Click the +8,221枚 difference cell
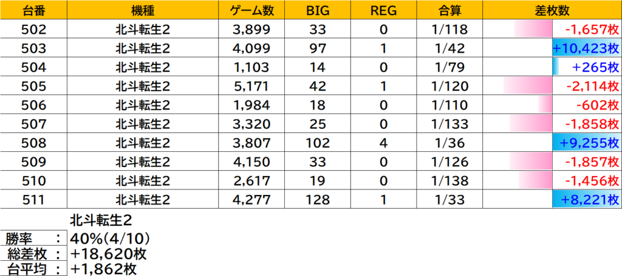Viewport: 622px width, 276px height. point(586,199)
